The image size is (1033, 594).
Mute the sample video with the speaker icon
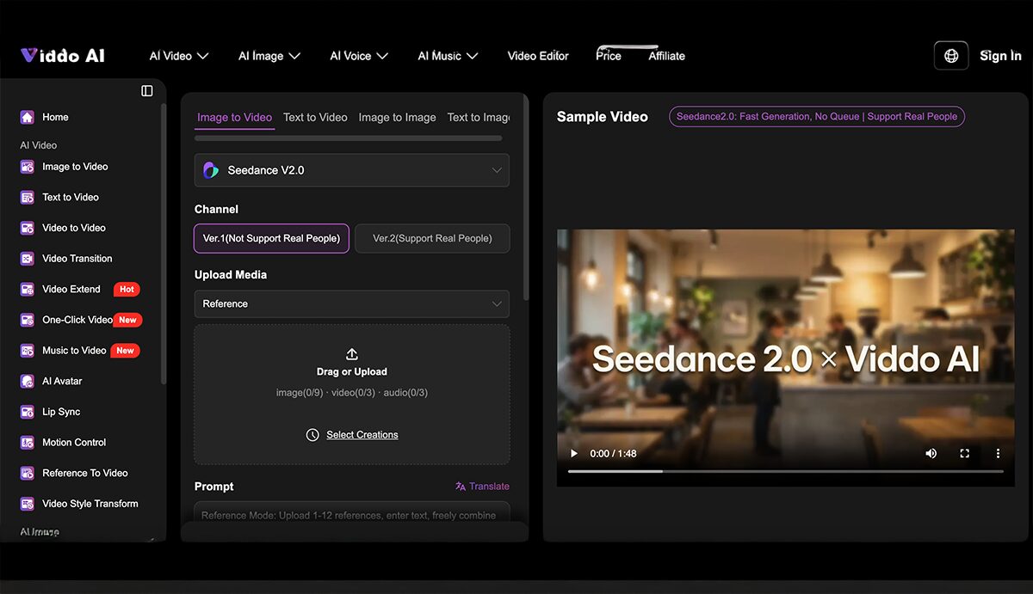tap(931, 453)
